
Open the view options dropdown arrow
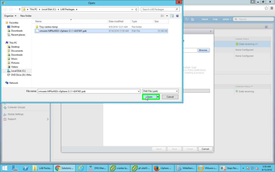[x=167, y=16]
